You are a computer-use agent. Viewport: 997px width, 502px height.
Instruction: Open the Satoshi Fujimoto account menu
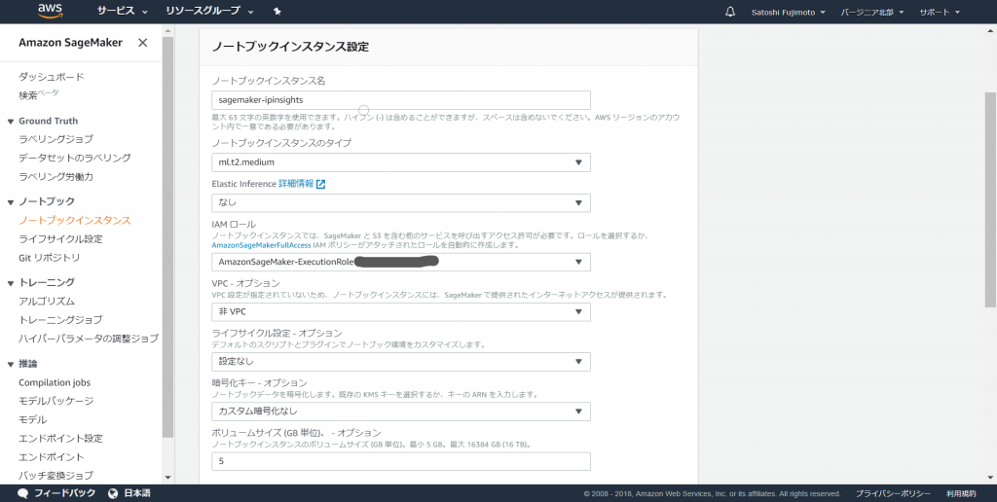(x=788, y=12)
